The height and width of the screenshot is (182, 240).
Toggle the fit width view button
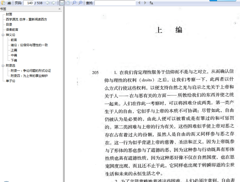tap(62, 3)
